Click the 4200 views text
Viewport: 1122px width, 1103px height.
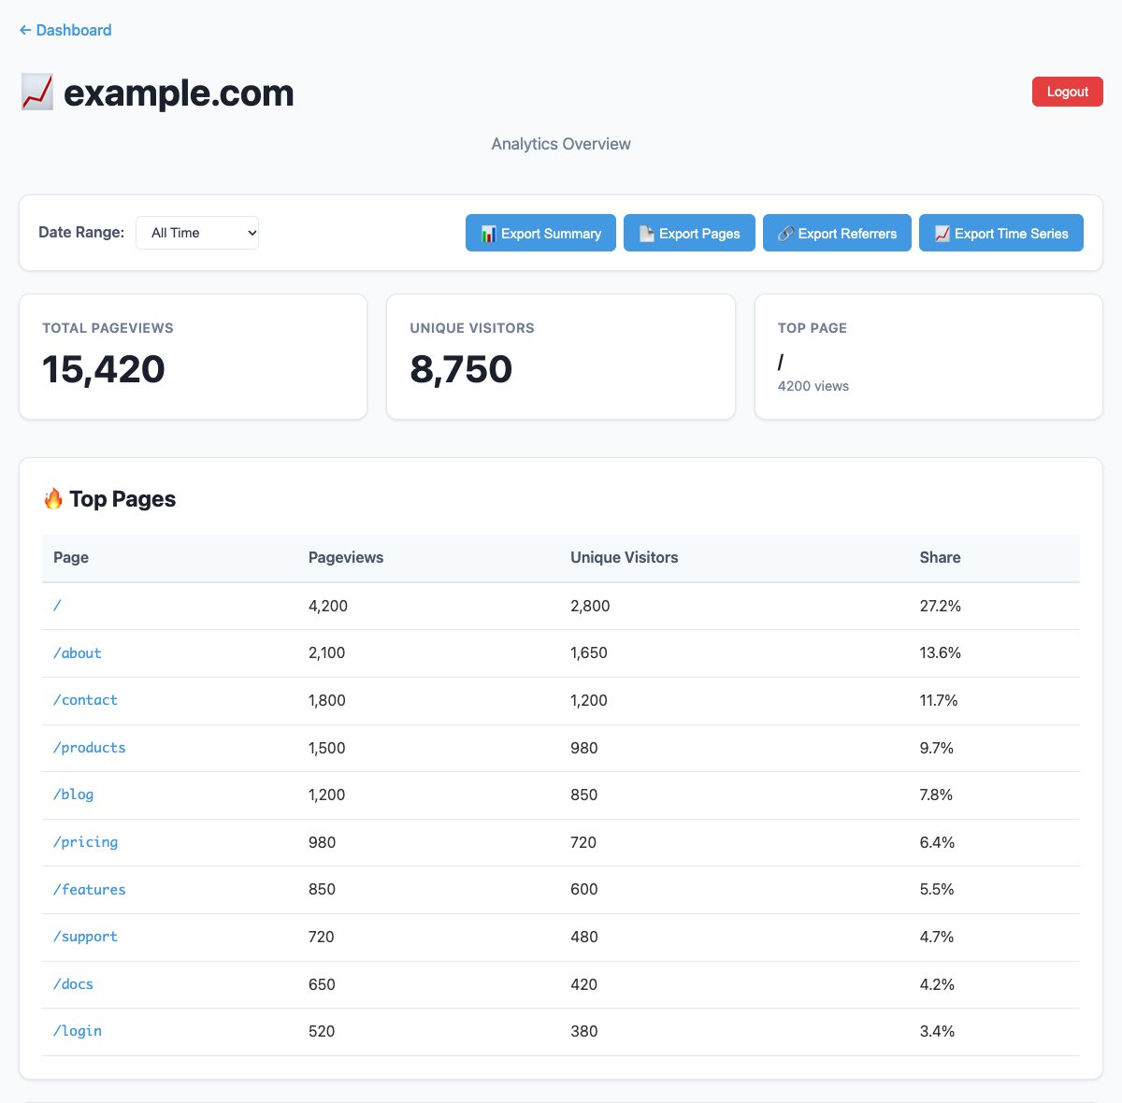click(813, 386)
